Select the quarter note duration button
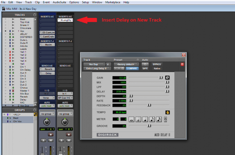Viewport: 235px width, 155px height. click(145, 119)
